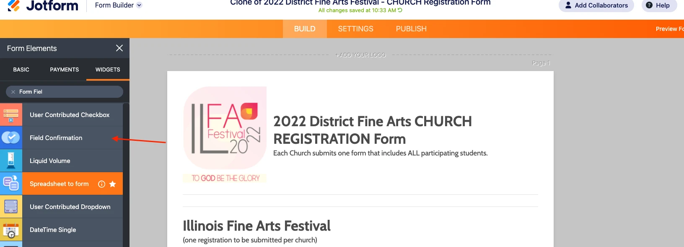This screenshot has width=684, height=247.
Task: Open Spreadsheet to form info icon
Action: (101, 184)
